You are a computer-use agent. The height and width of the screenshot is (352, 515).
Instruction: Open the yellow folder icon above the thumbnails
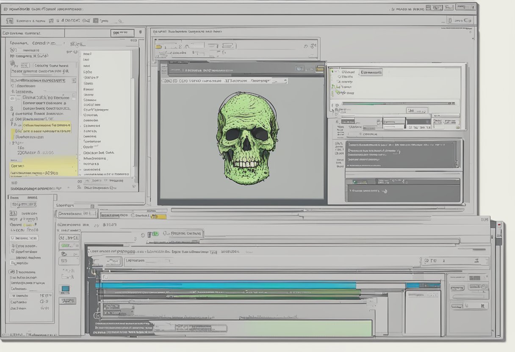tap(158, 47)
